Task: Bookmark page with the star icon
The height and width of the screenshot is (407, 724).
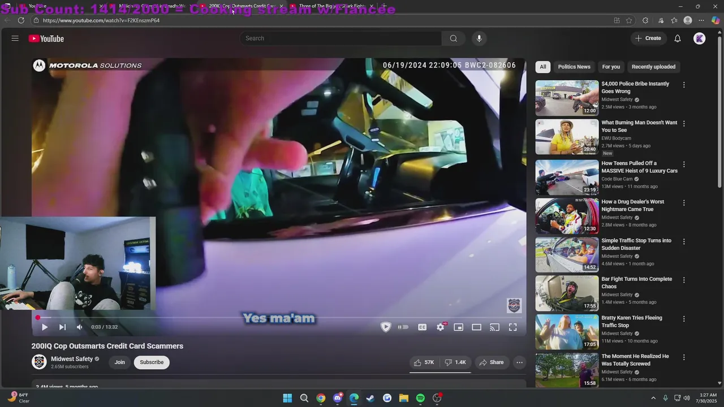Action: point(629,20)
